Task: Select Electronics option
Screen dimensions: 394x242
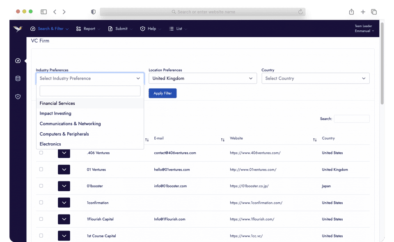Action: click(90, 144)
